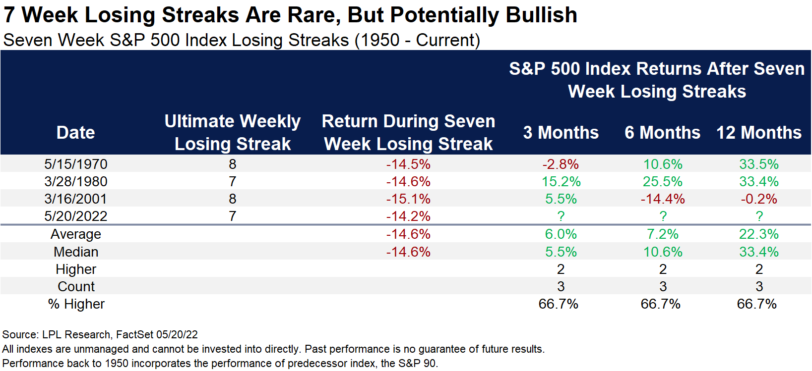This screenshot has height=371, width=812.
Task: Select the 3 Months column header
Action: [x=561, y=133]
